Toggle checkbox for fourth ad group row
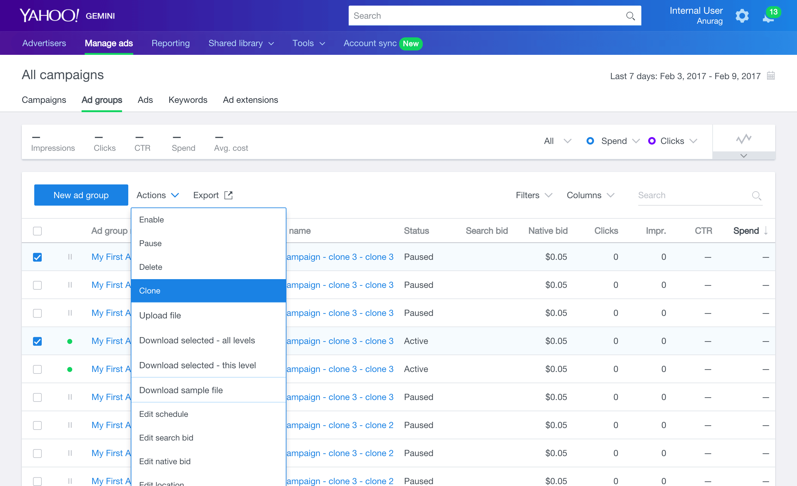This screenshot has width=797, height=486. coord(38,341)
